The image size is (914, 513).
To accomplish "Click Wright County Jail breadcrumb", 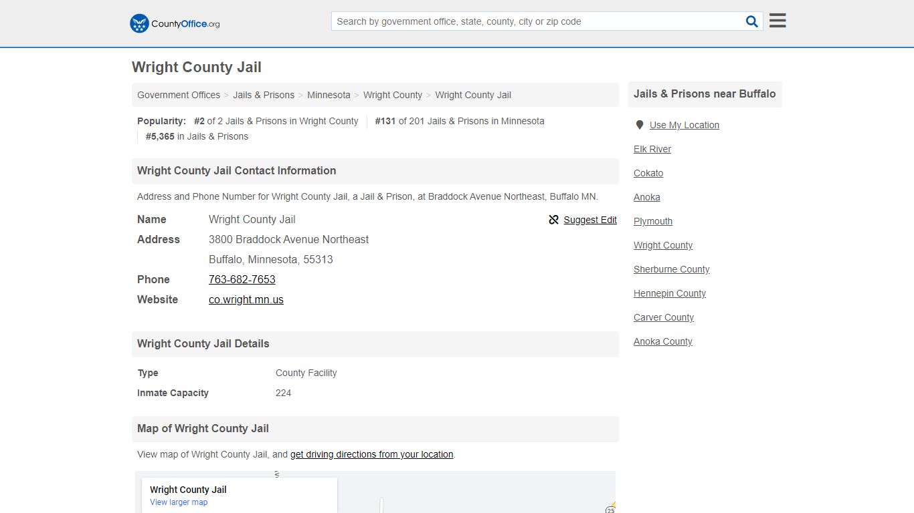I will click(473, 95).
